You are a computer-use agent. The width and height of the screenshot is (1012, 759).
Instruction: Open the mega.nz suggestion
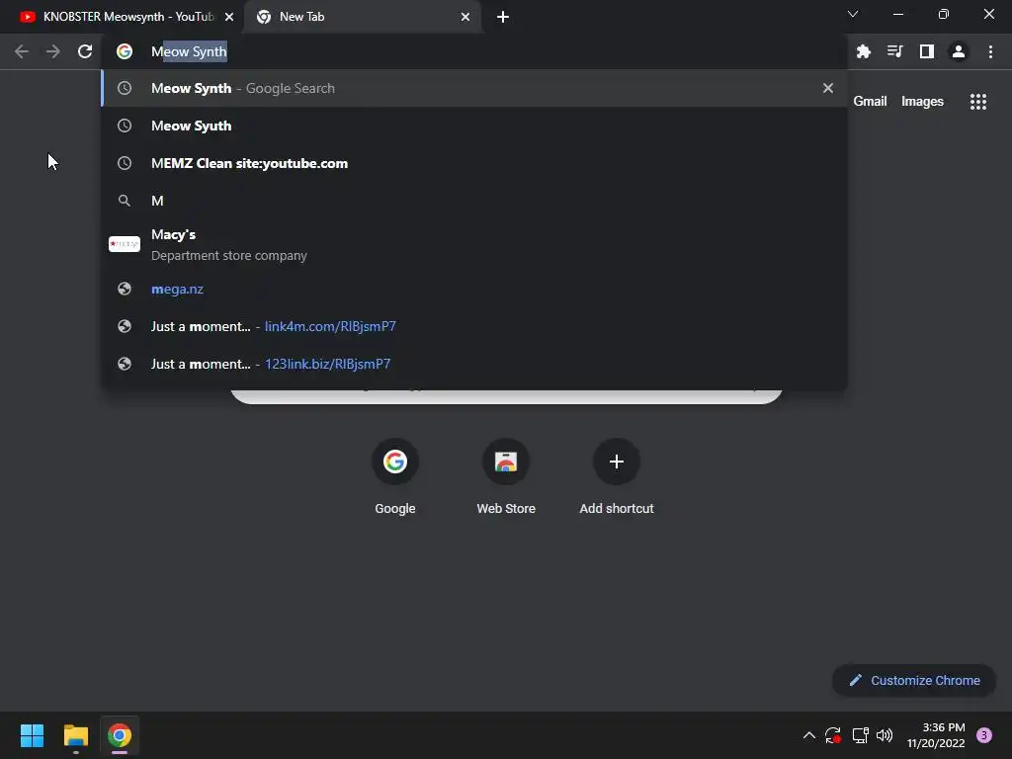[x=474, y=290]
